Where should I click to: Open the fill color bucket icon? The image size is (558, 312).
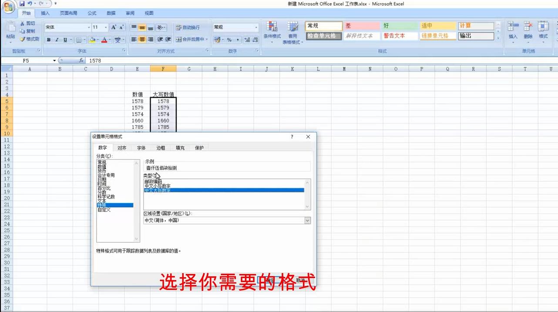click(93, 40)
